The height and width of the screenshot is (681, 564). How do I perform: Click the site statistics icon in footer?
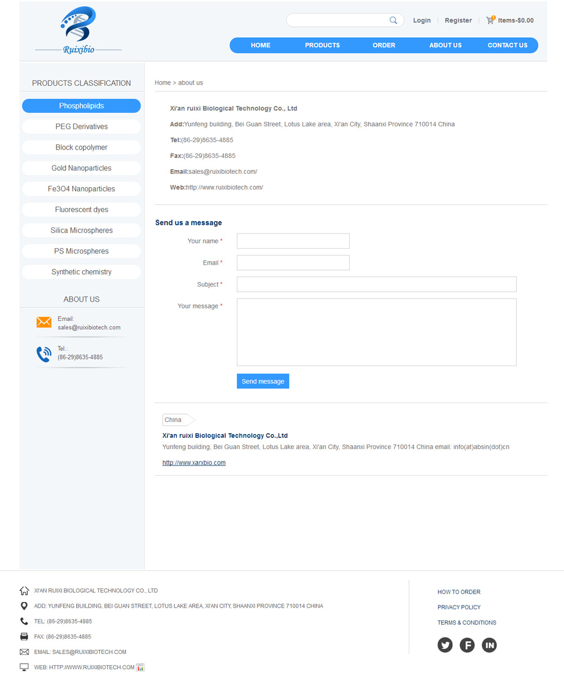click(140, 667)
